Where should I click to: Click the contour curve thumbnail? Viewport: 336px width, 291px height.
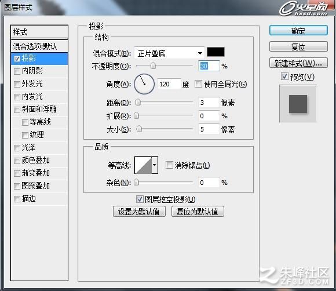coord(143,165)
